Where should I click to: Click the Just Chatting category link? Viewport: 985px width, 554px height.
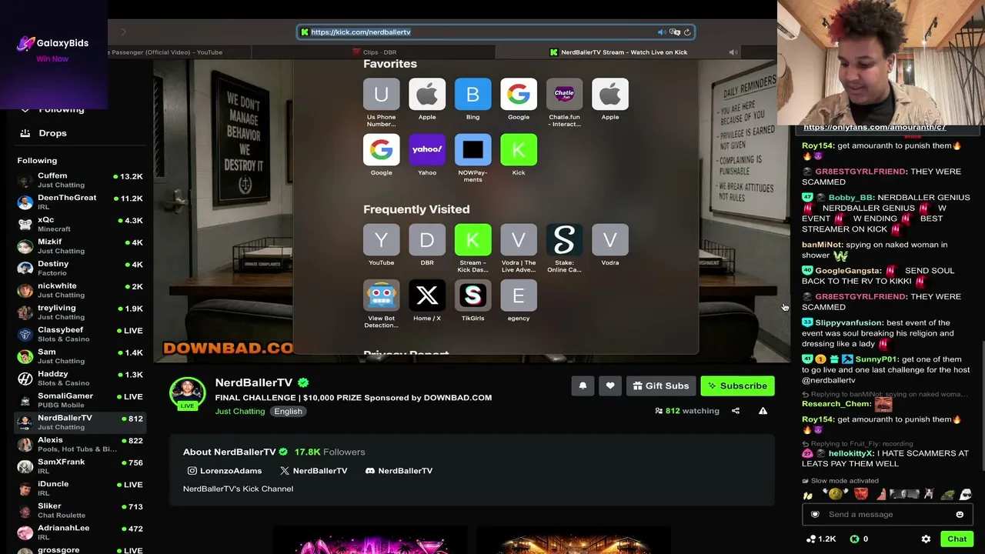(x=240, y=411)
